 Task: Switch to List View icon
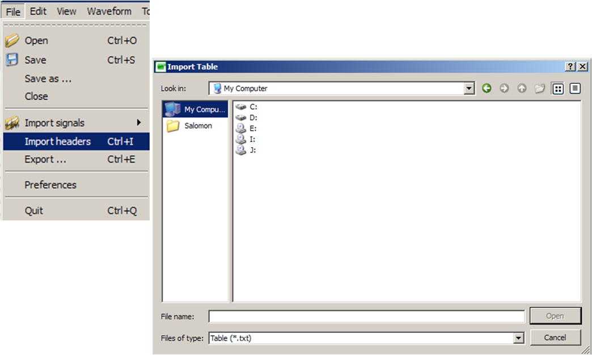558,88
